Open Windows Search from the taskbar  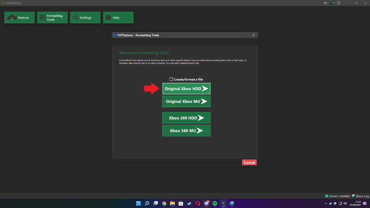[147, 203]
